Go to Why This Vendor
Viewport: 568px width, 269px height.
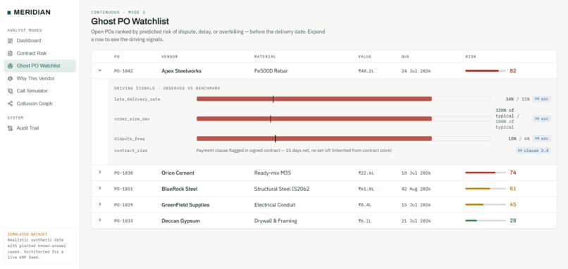pyautogui.click(x=40, y=79)
